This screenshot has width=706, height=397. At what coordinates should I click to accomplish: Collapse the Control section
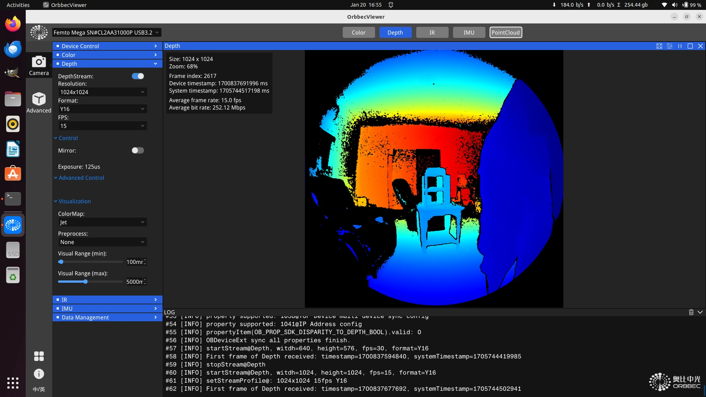pyautogui.click(x=66, y=138)
